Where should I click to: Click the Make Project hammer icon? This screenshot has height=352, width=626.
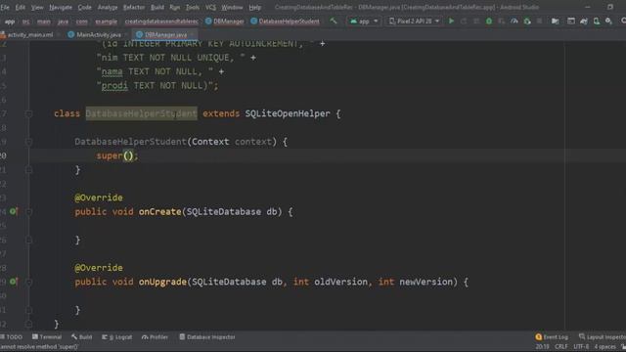point(333,22)
